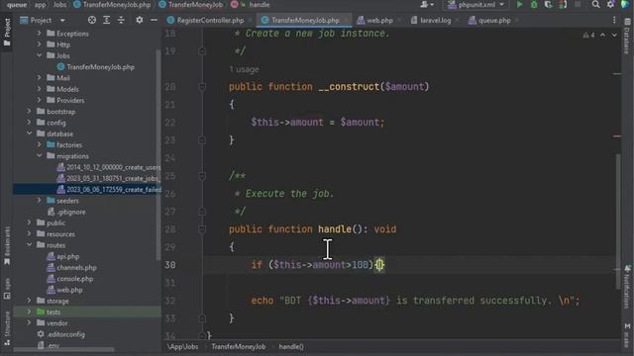Open the Notifications tool window

(627, 287)
